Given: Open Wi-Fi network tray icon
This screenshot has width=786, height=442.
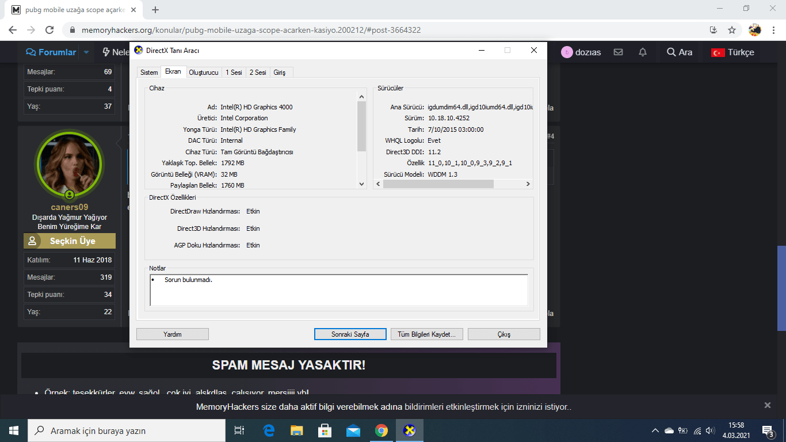Looking at the screenshot, I should point(697,430).
